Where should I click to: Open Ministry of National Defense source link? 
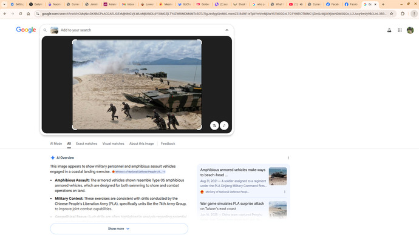[225, 192]
